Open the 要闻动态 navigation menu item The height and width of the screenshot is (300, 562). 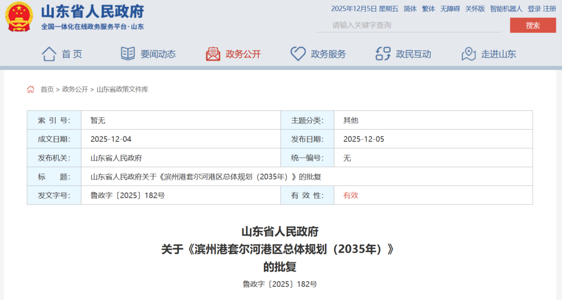[158, 54]
